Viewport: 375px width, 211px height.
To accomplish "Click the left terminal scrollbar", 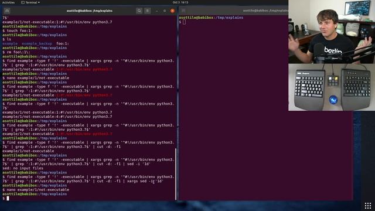I will 176,174.
